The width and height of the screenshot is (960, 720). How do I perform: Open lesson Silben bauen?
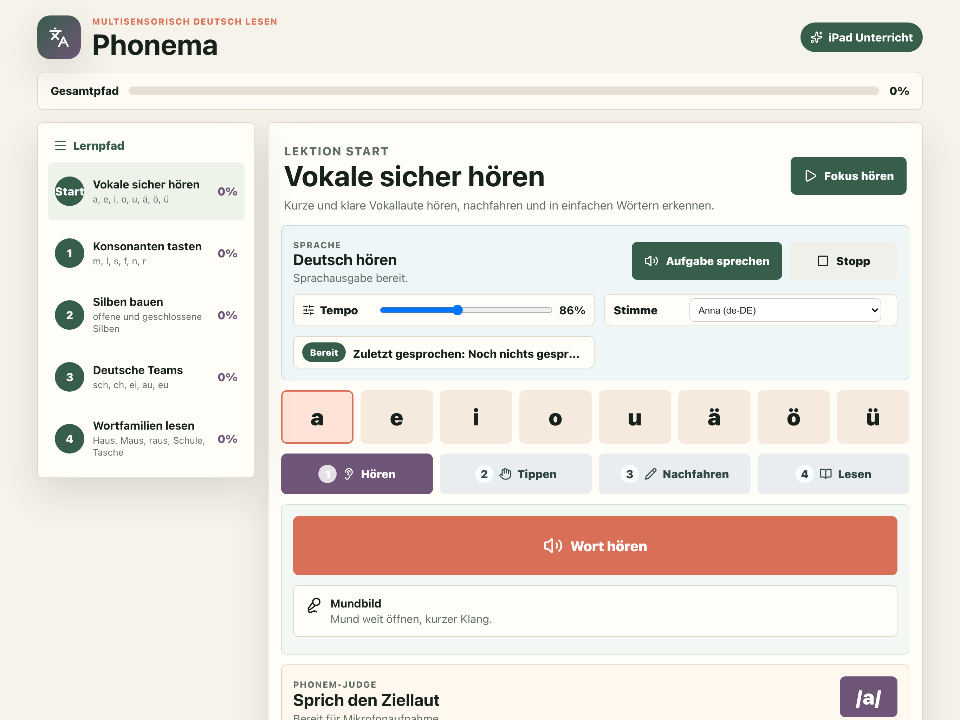pos(146,315)
